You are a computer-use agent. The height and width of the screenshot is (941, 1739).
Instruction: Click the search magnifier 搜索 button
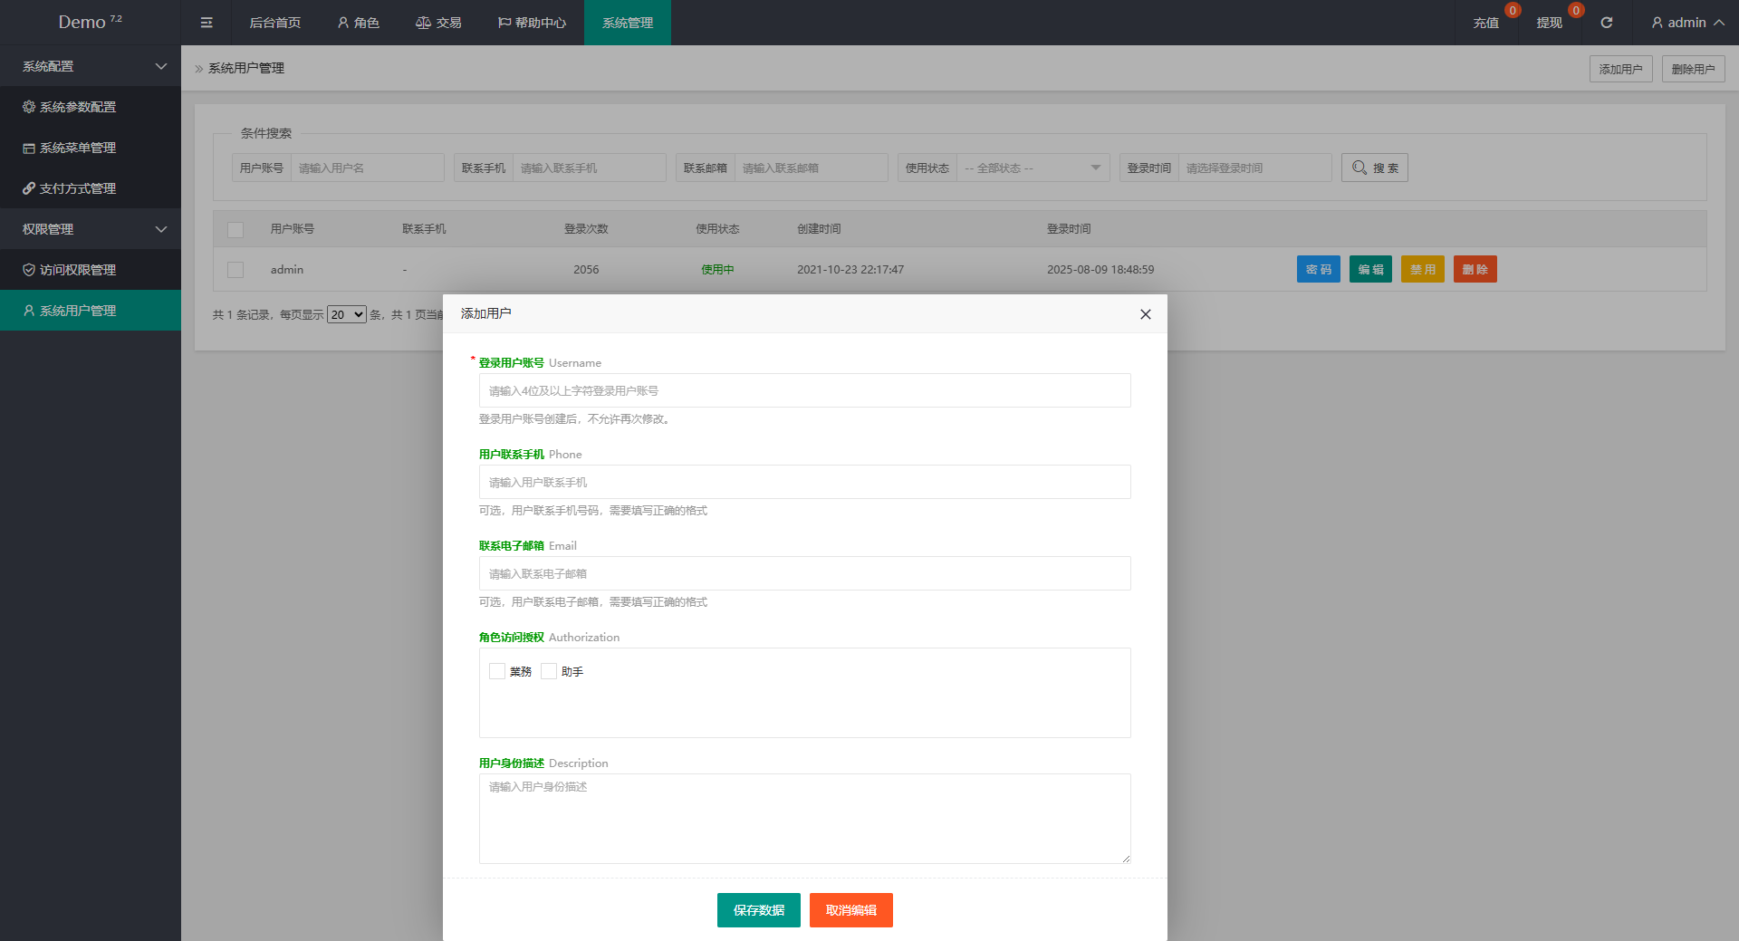[1374, 168]
